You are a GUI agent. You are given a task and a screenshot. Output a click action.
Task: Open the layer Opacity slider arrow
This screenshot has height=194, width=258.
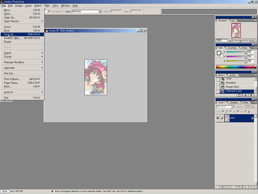[253, 107]
